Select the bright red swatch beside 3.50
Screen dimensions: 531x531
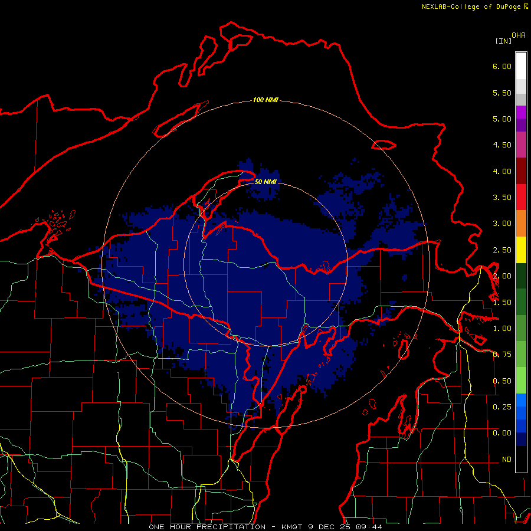tap(521, 197)
